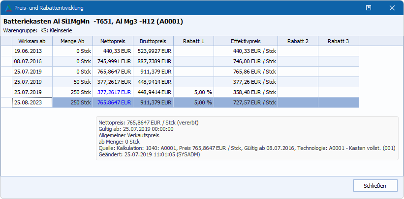The image size is (404, 199).
Task: Close the dialog with the X button
Action: [x=392, y=8]
